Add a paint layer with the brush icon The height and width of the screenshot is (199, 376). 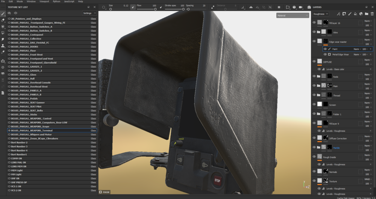[x=350, y=14]
